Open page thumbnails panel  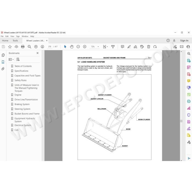coord(3,55)
